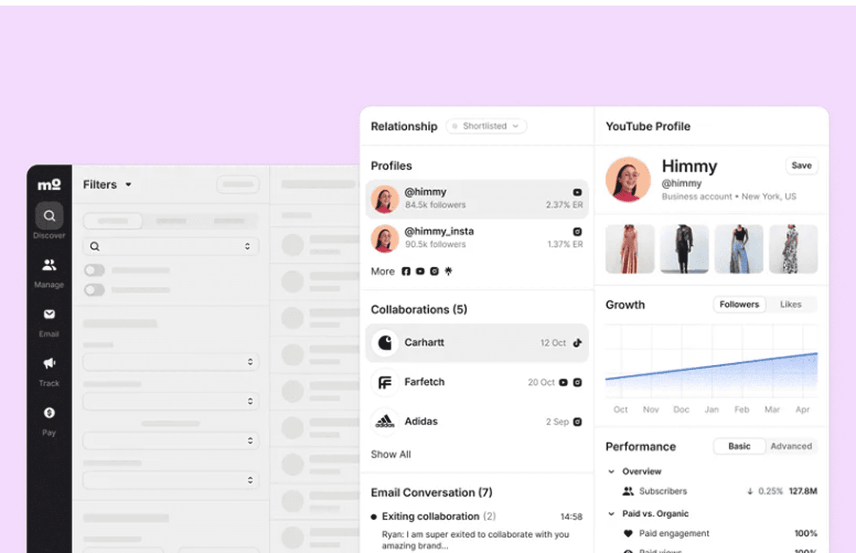856x553 pixels.
Task: Click the logo at top of sidebar
Action: 49,184
